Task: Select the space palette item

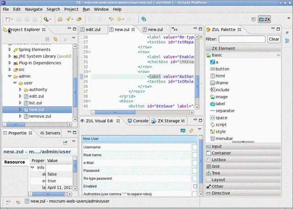Action: point(219,118)
